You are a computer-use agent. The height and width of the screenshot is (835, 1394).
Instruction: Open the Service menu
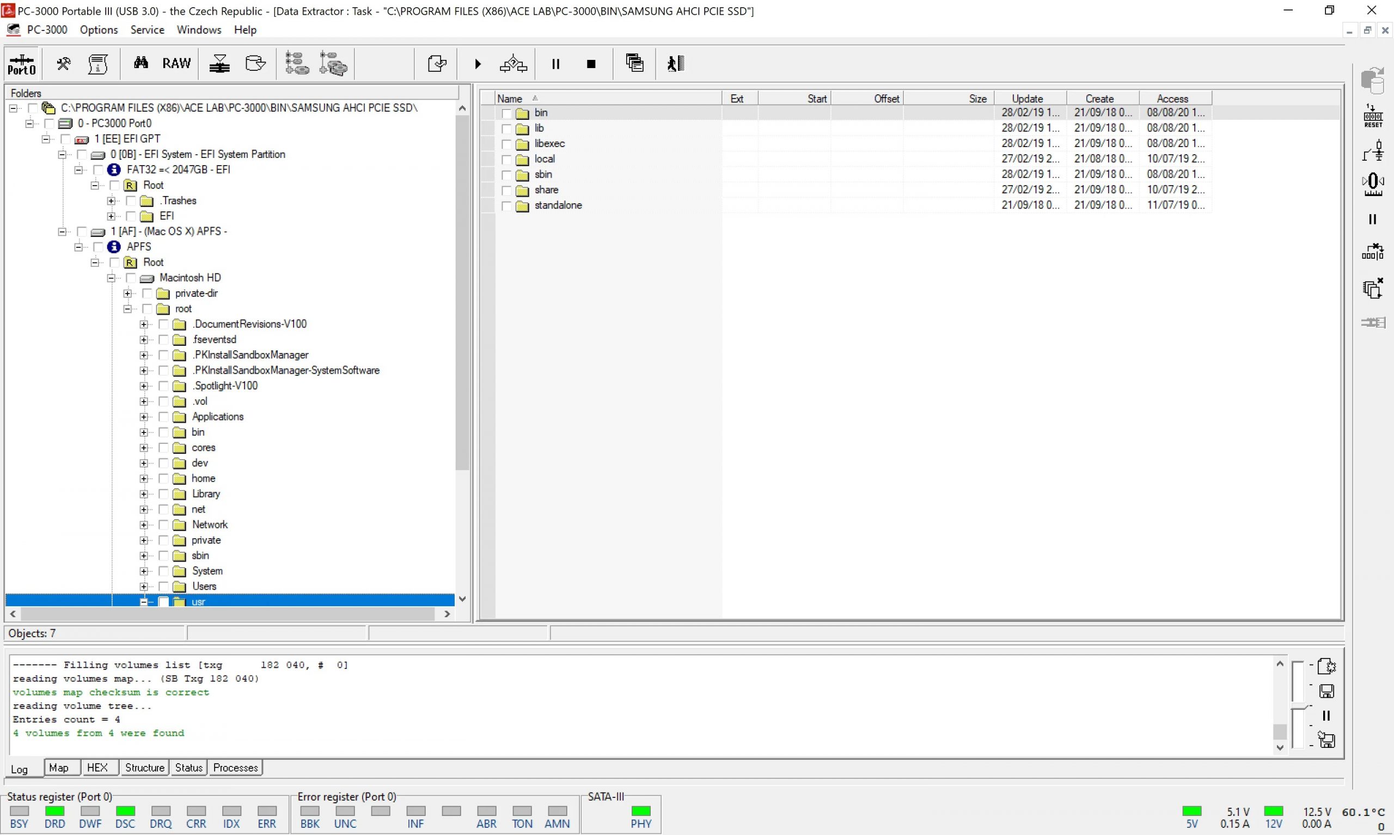[x=147, y=30]
